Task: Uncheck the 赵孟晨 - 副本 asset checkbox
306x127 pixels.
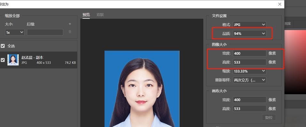Action: tap(3, 60)
